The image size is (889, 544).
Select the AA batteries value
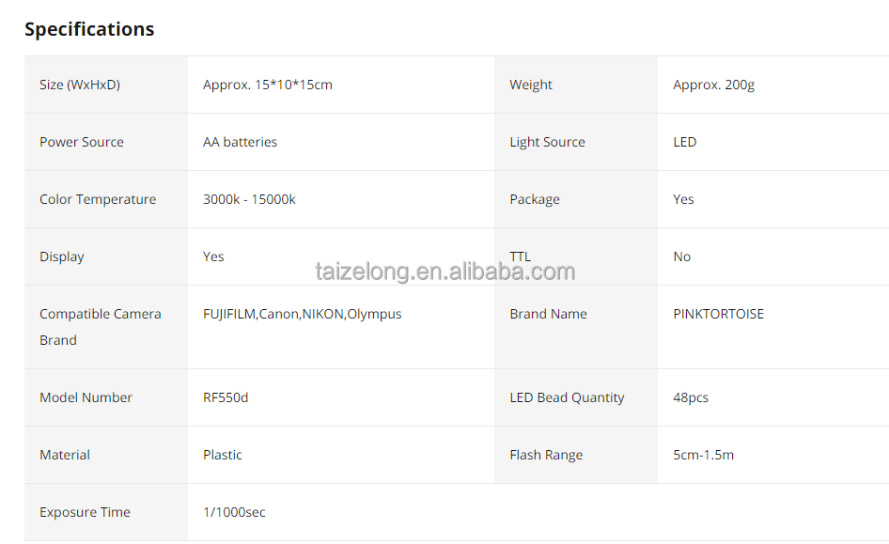pos(240,142)
